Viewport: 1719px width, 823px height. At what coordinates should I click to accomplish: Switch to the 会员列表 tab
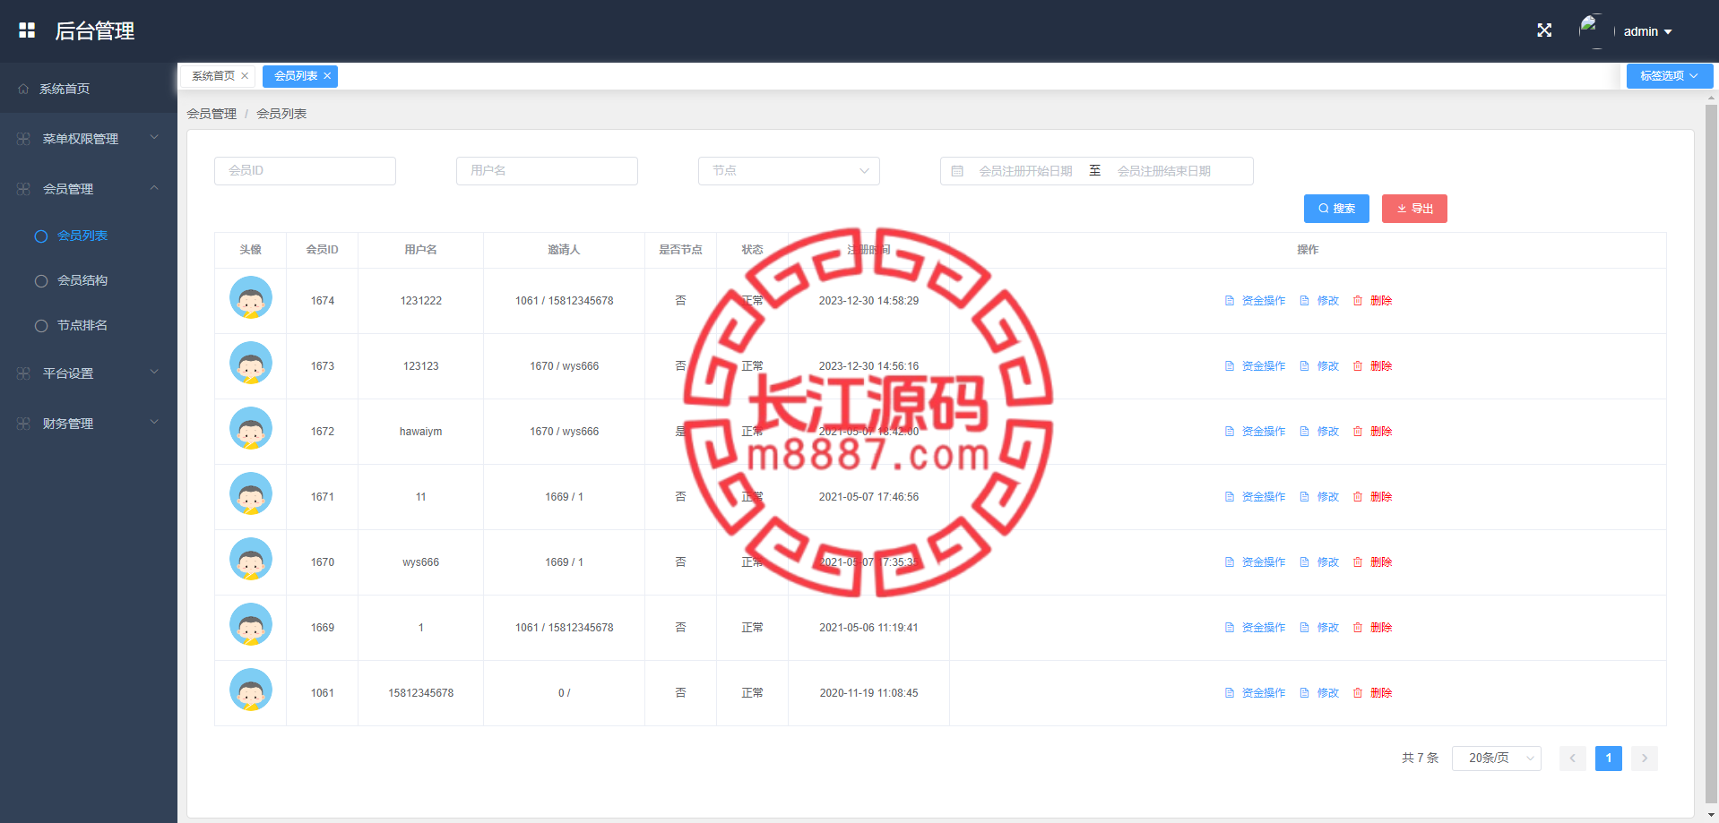pos(296,76)
